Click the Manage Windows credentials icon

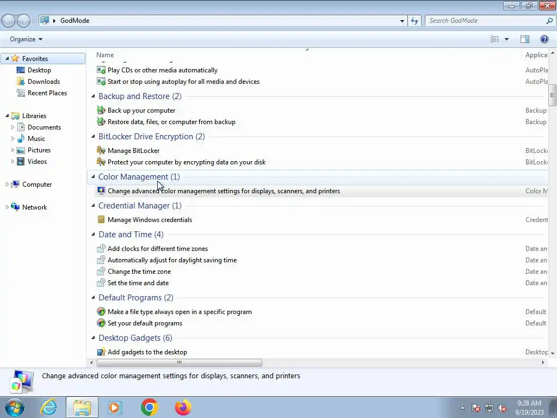pos(101,220)
